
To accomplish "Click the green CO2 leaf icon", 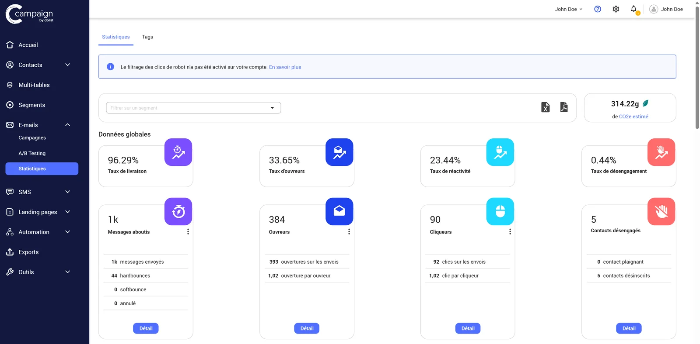I will [645, 103].
